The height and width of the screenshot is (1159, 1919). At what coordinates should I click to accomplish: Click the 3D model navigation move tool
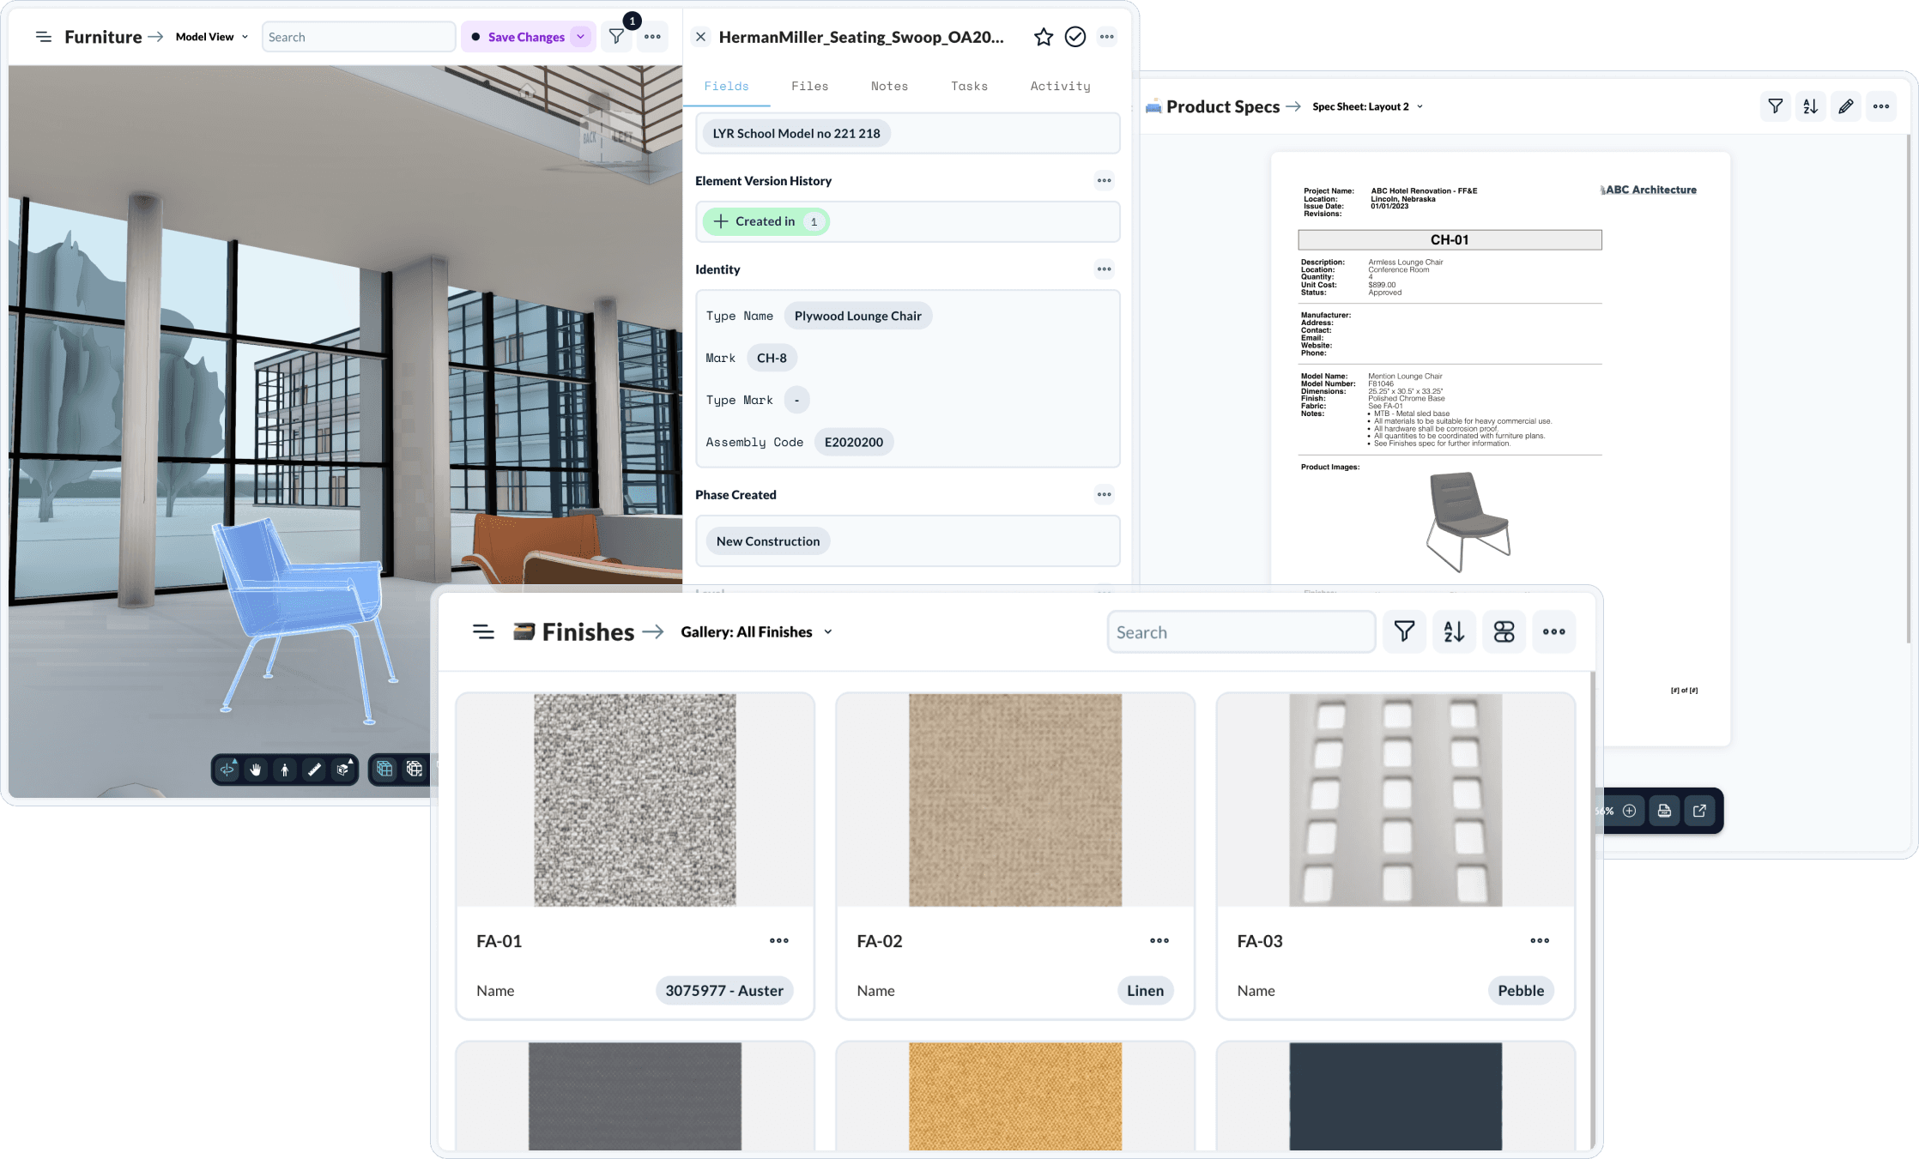pyautogui.click(x=257, y=770)
